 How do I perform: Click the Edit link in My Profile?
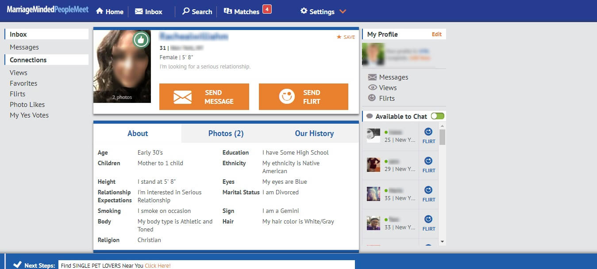coord(436,34)
